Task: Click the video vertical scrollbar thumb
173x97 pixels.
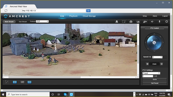Action: pyautogui.click(x=138, y=54)
